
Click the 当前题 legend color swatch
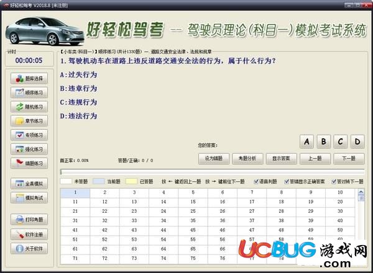[x=98, y=181]
